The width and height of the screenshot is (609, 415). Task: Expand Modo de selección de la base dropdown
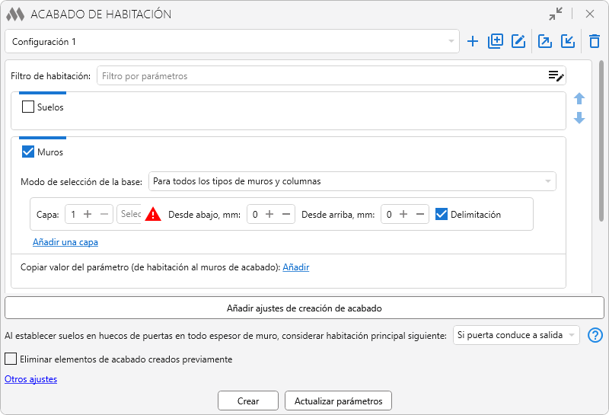[x=352, y=181]
